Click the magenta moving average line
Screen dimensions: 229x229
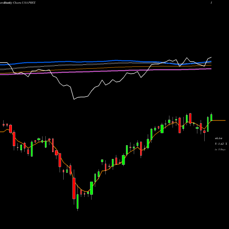click(106, 71)
